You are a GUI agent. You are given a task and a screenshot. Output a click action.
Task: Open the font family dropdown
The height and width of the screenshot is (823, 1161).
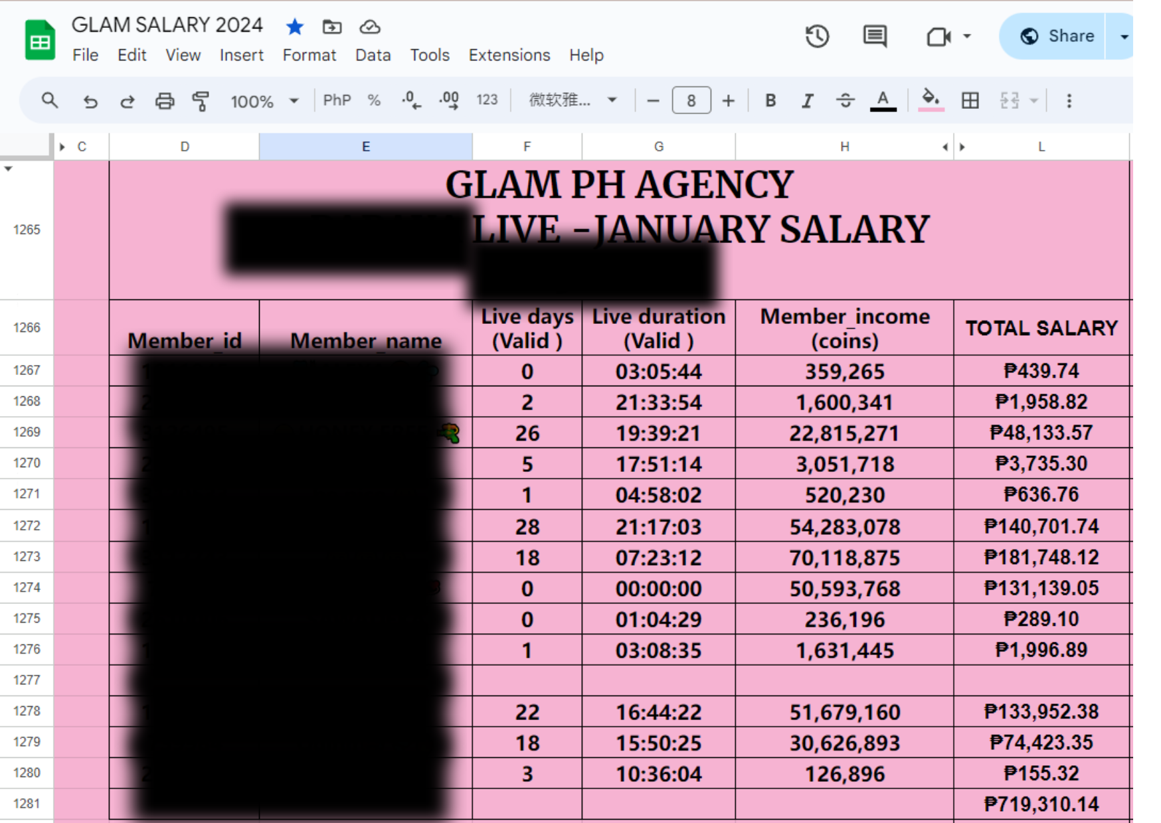(x=573, y=100)
